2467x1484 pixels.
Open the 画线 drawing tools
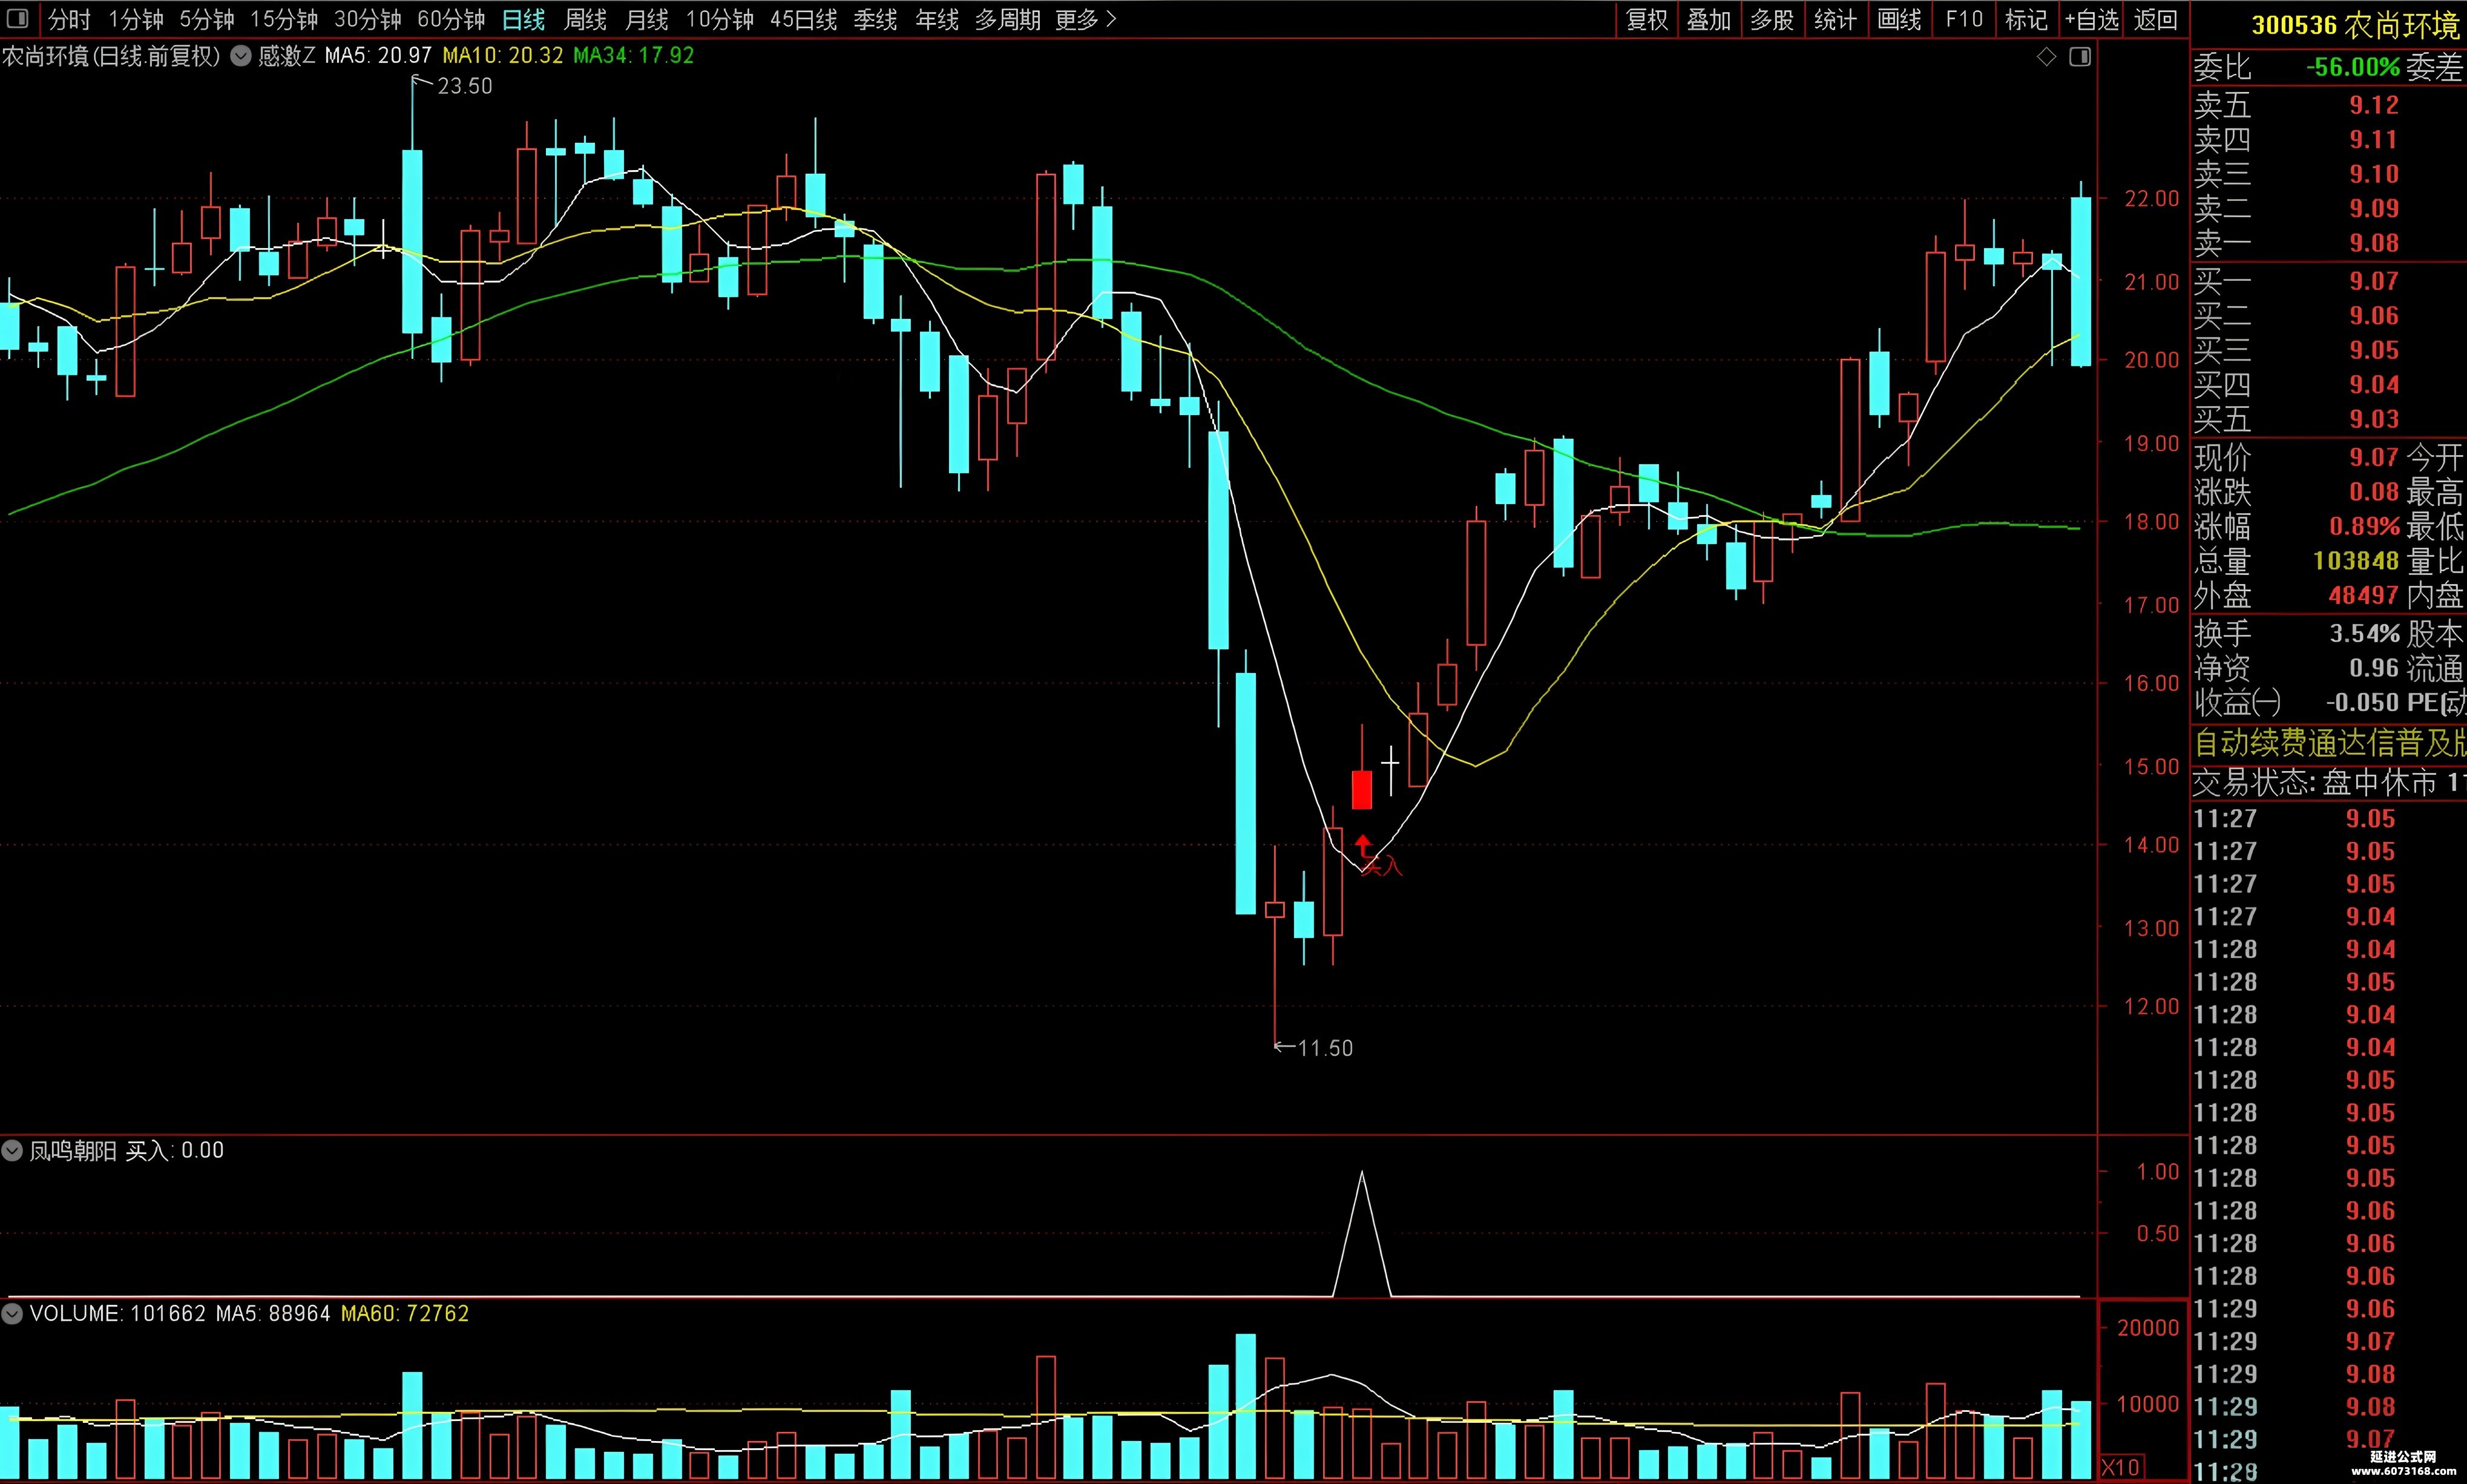pyautogui.click(x=1900, y=20)
